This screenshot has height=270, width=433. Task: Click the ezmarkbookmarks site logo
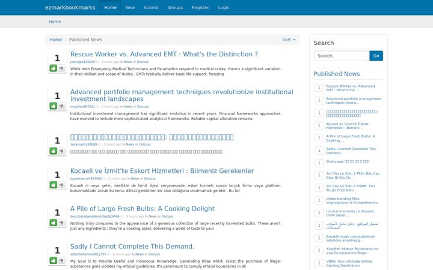pyautogui.click(x=70, y=7)
